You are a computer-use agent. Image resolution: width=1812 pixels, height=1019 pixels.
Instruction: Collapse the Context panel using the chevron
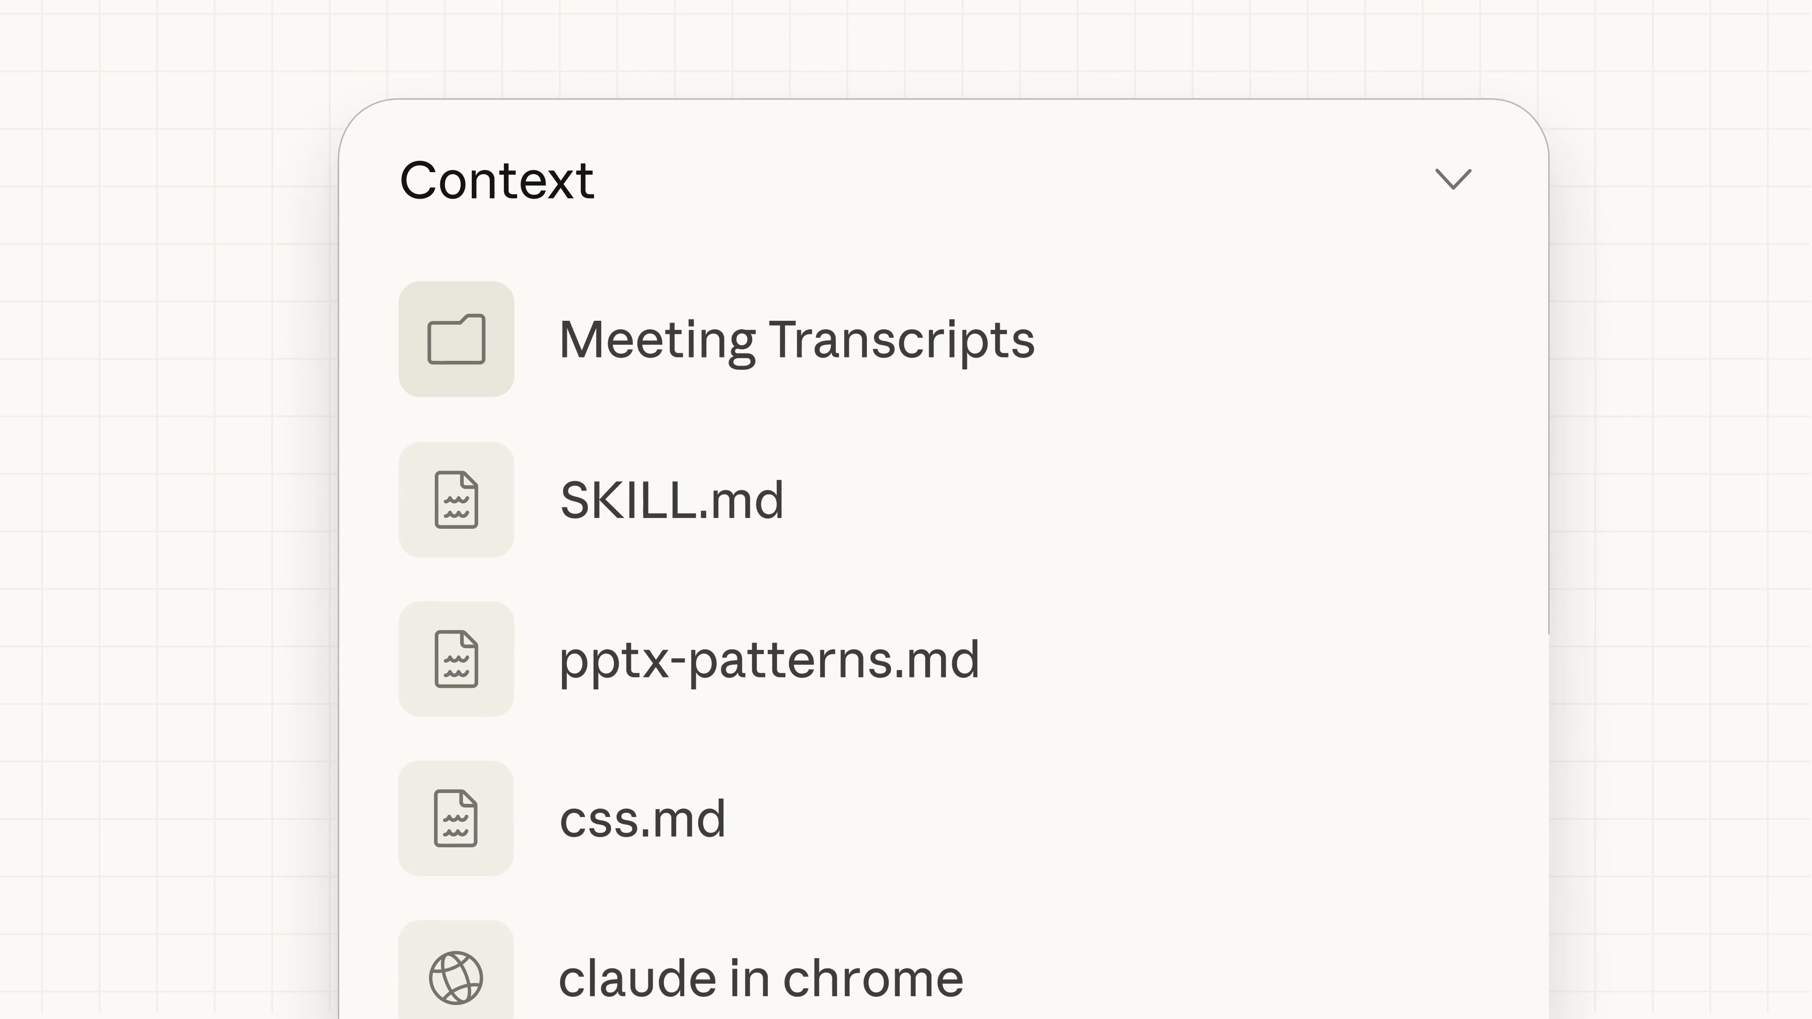tap(1452, 179)
